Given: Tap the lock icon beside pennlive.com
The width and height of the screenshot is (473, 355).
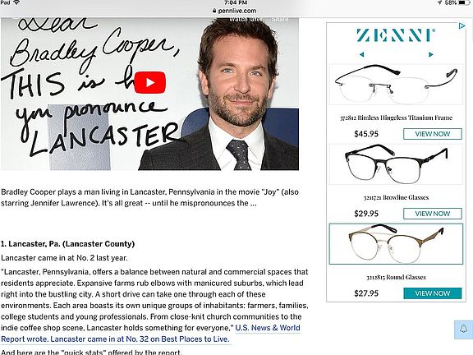Looking at the screenshot, I should pos(214,11).
